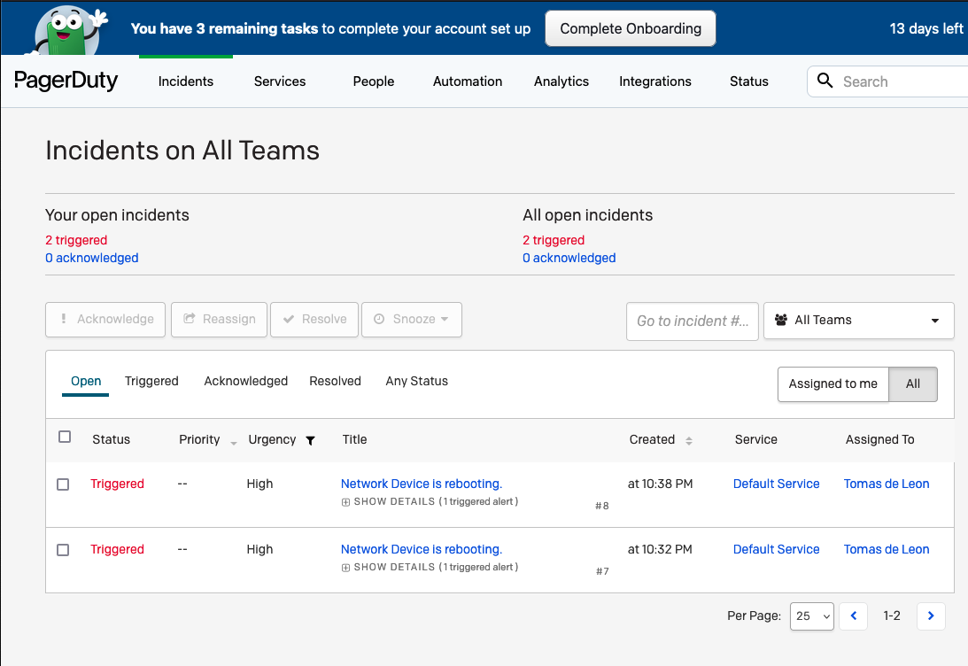Select checkbox for incident #7
This screenshot has height=666, width=968.
[63, 550]
